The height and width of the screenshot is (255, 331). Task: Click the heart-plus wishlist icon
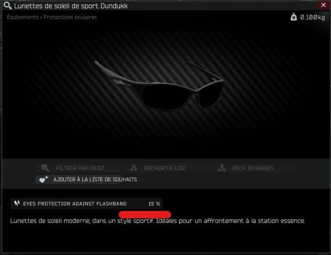point(43,179)
